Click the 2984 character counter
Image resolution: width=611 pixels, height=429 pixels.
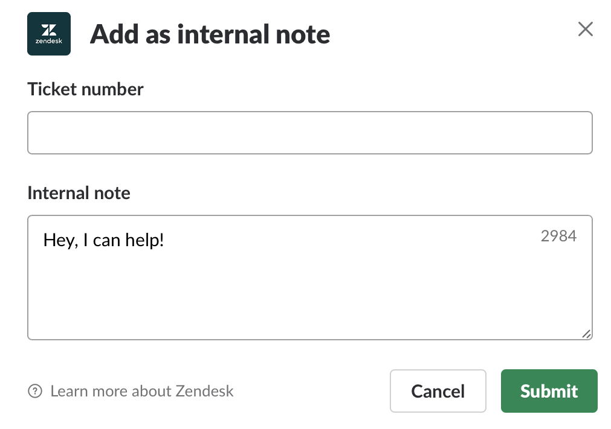558,236
